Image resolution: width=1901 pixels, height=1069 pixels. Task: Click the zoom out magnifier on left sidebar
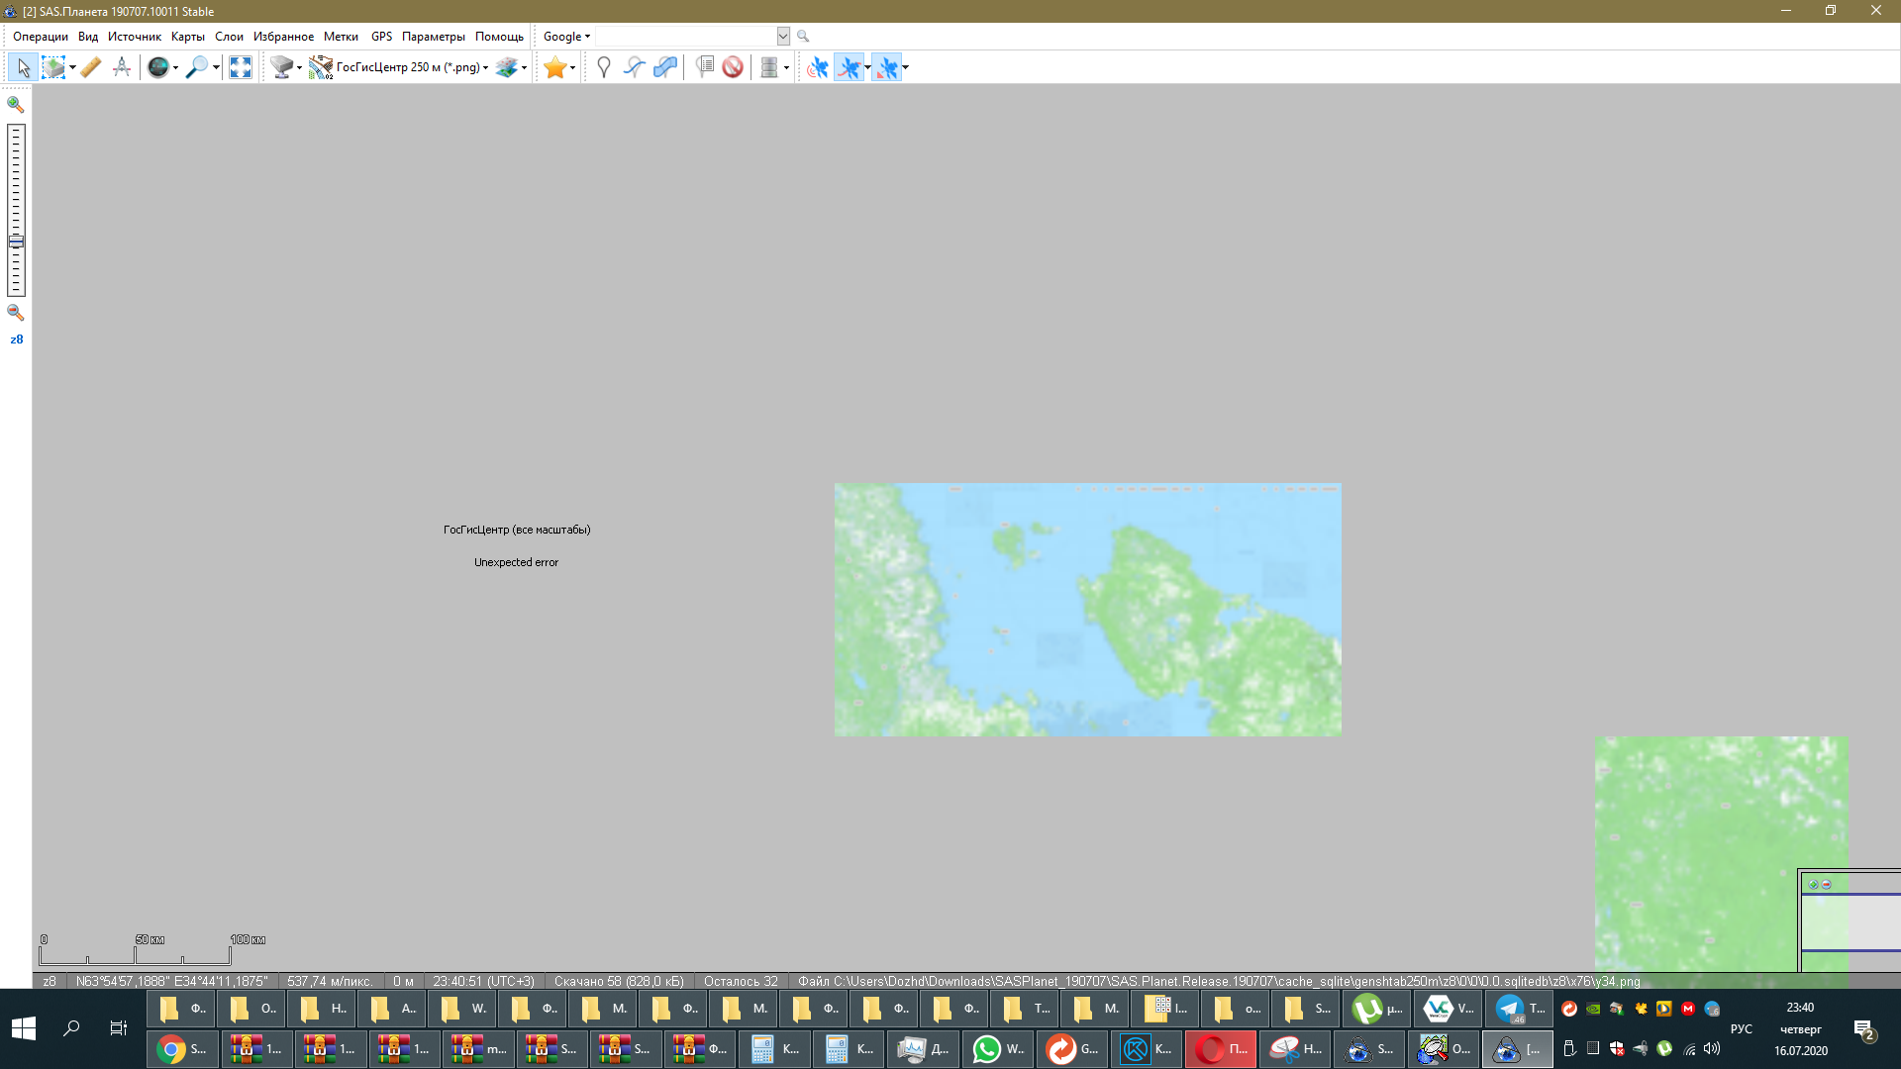point(16,313)
